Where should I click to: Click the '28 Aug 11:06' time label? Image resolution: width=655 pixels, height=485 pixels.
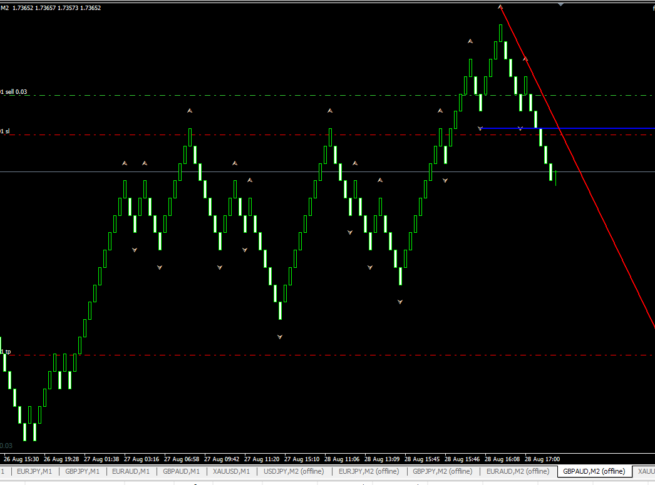[342, 459]
